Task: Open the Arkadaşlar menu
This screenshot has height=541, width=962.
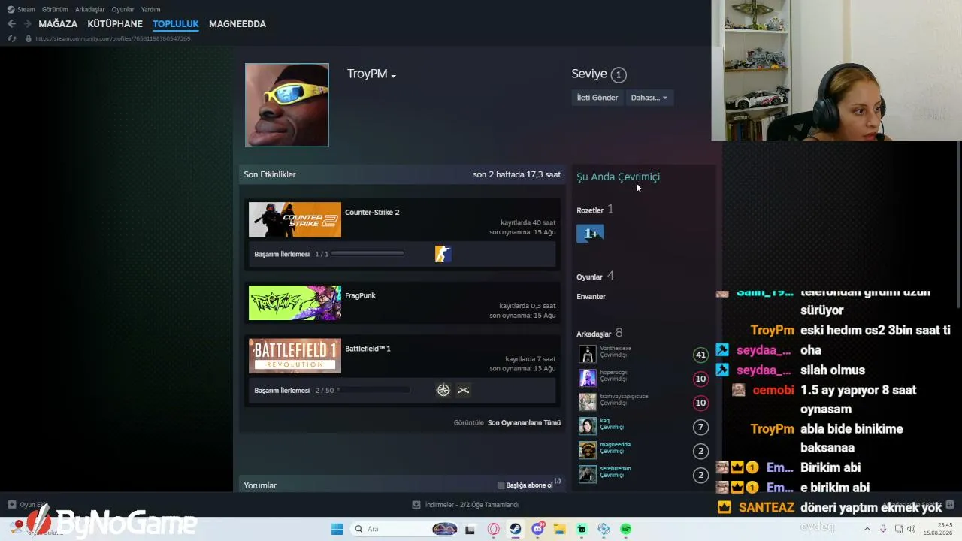Action: [x=90, y=9]
